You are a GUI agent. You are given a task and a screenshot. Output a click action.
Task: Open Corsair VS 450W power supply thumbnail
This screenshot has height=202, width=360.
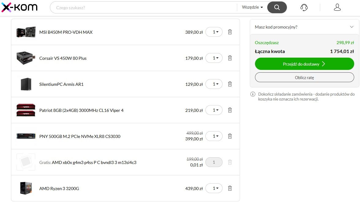point(26,58)
